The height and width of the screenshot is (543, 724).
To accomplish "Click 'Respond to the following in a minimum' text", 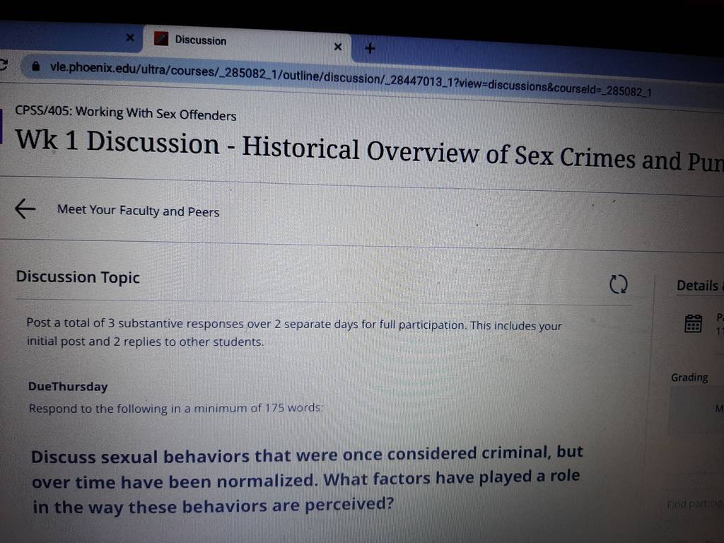I will point(176,408).
